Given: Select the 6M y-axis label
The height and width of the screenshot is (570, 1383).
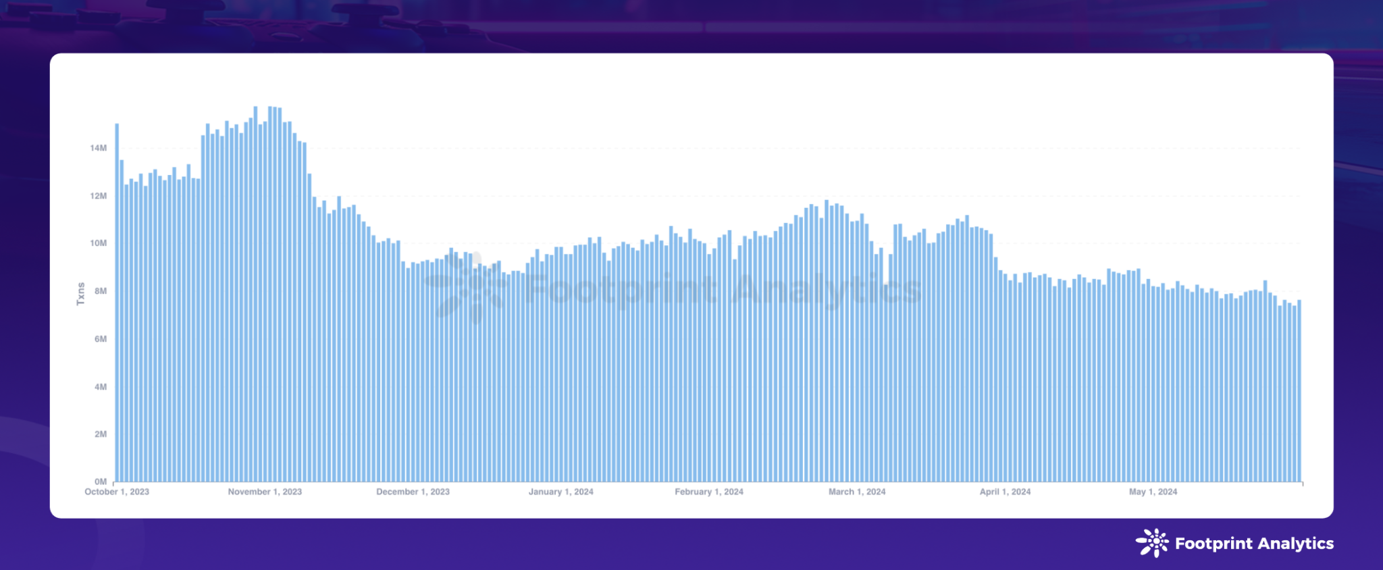Looking at the screenshot, I should 101,339.
